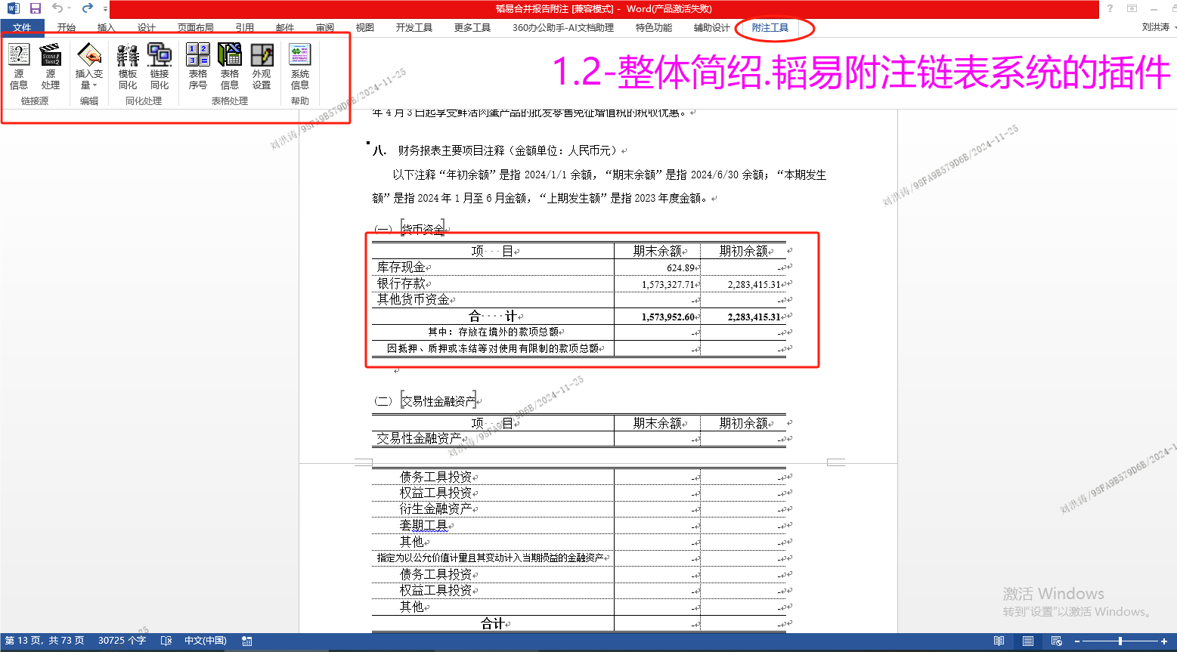Switch to Web Layout view
The image size is (1177, 652).
(1057, 641)
